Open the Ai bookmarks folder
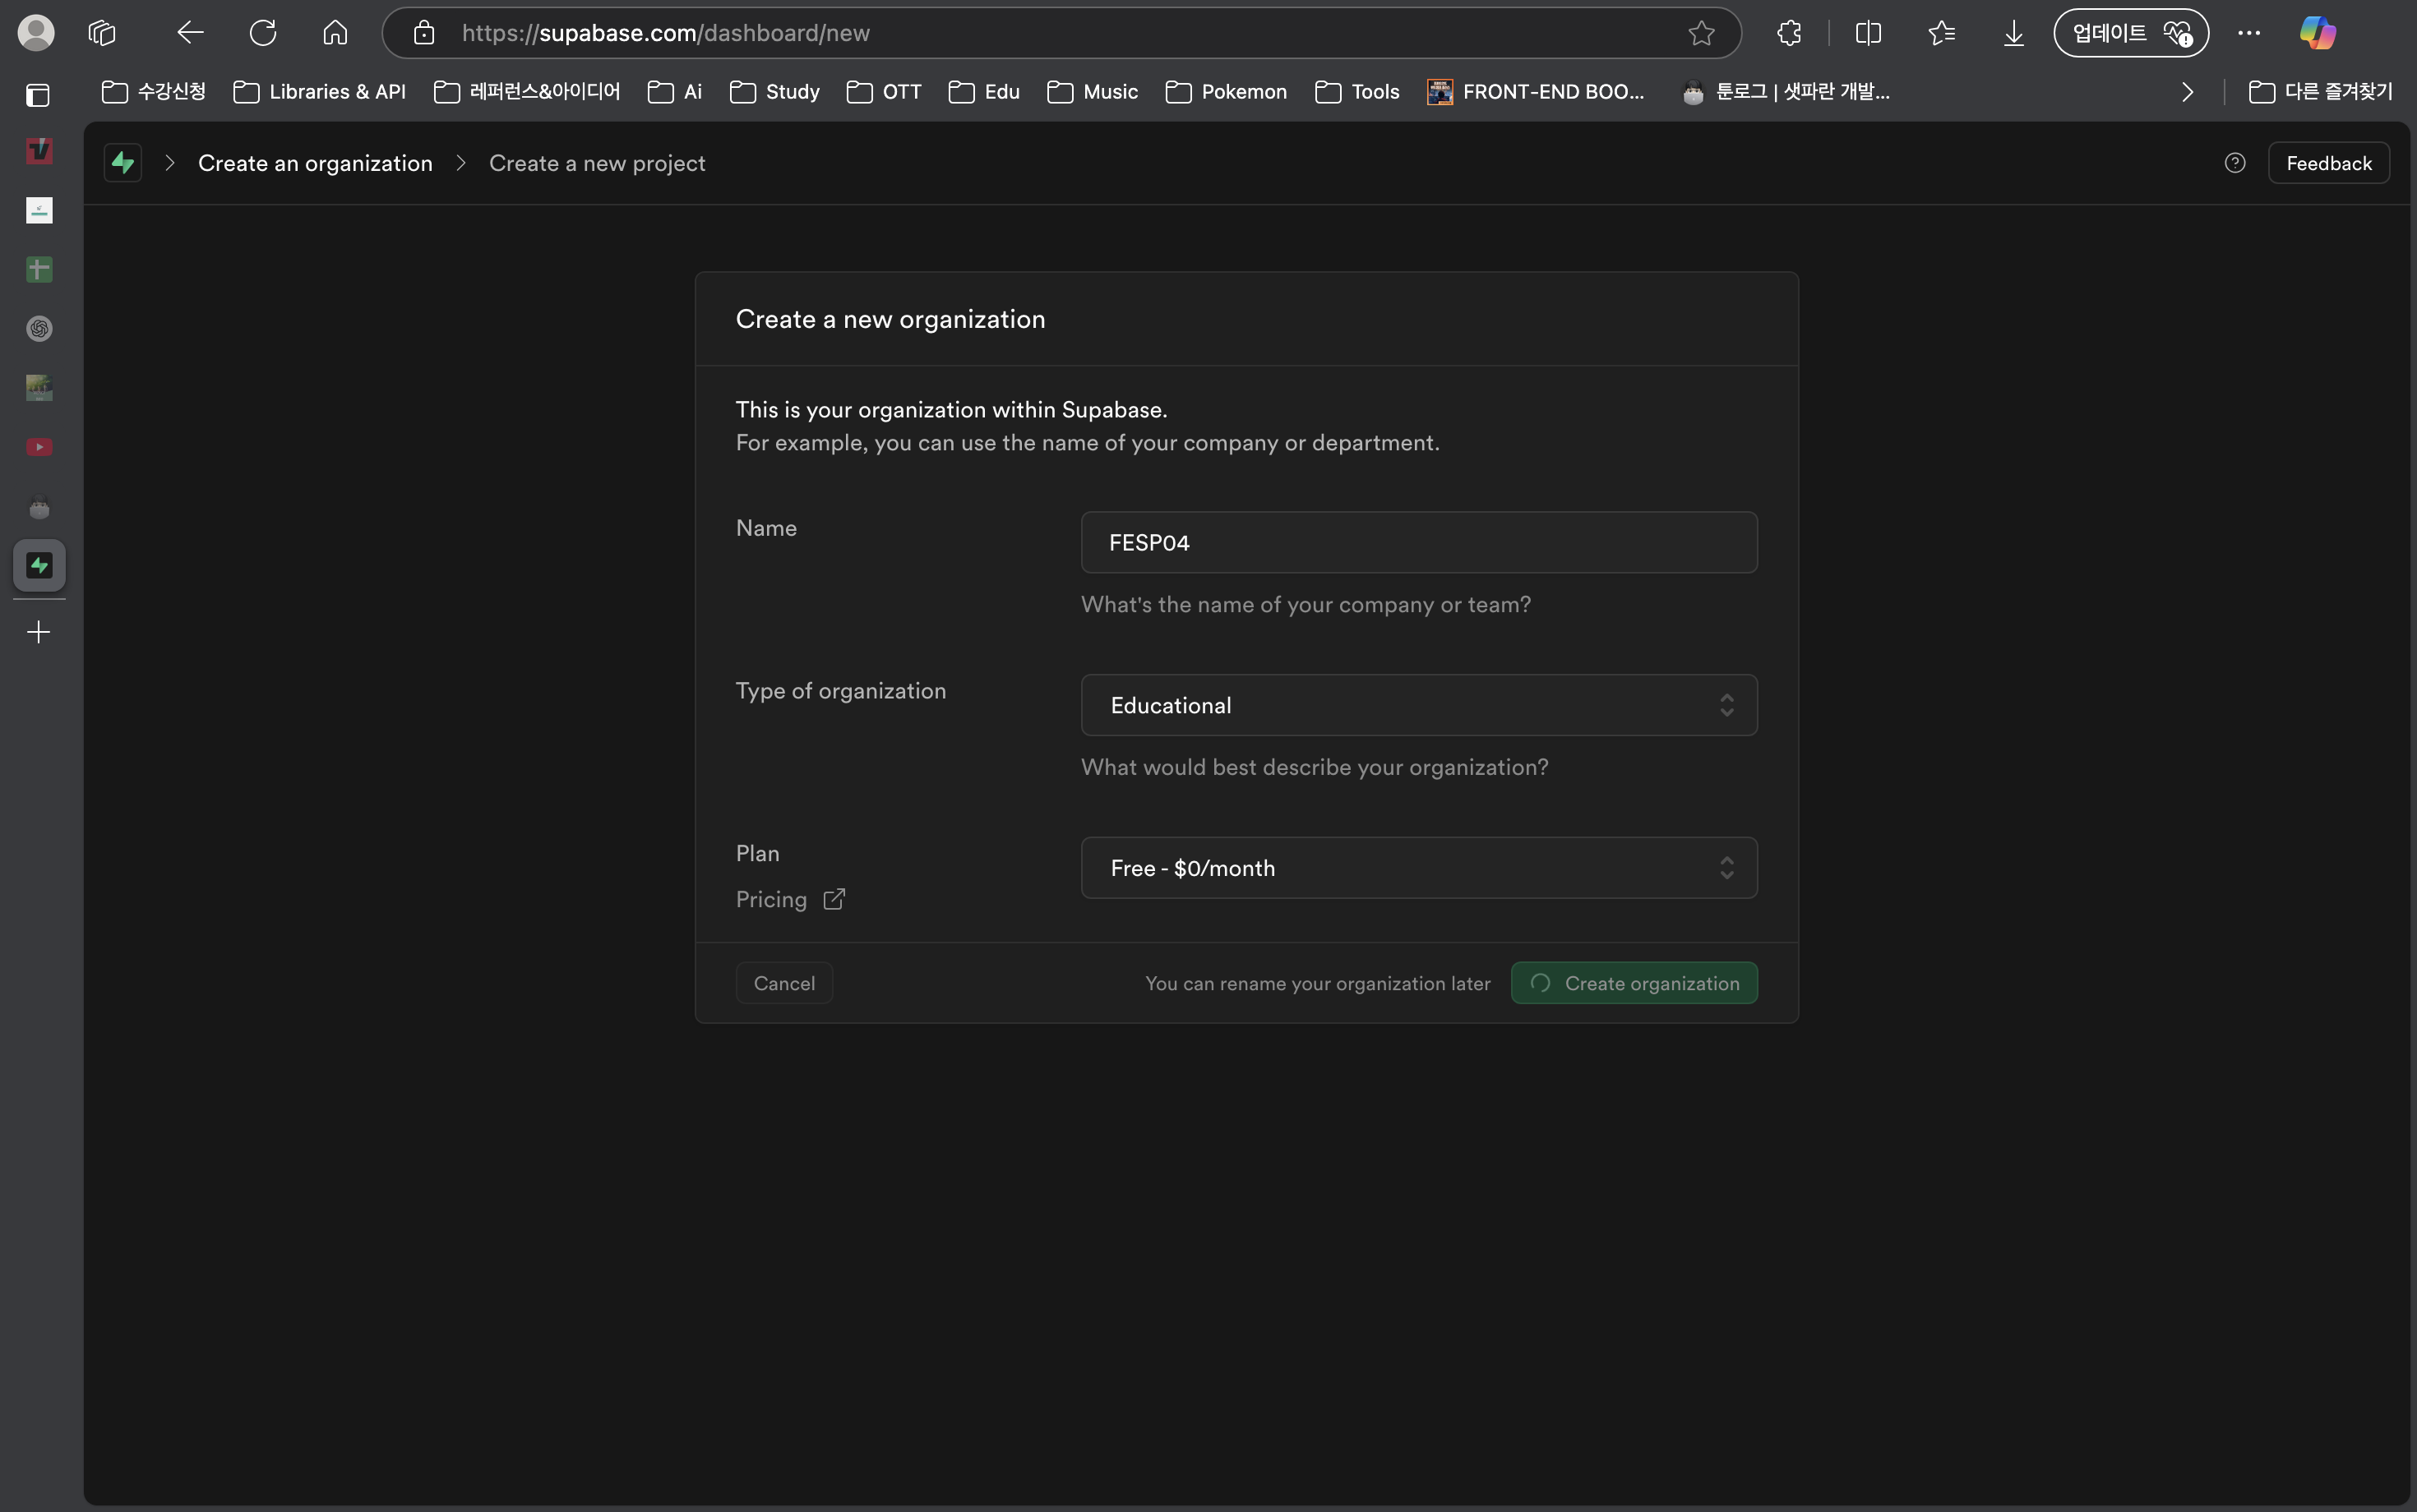This screenshot has height=1512, width=2417. pyautogui.click(x=675, y=92)
